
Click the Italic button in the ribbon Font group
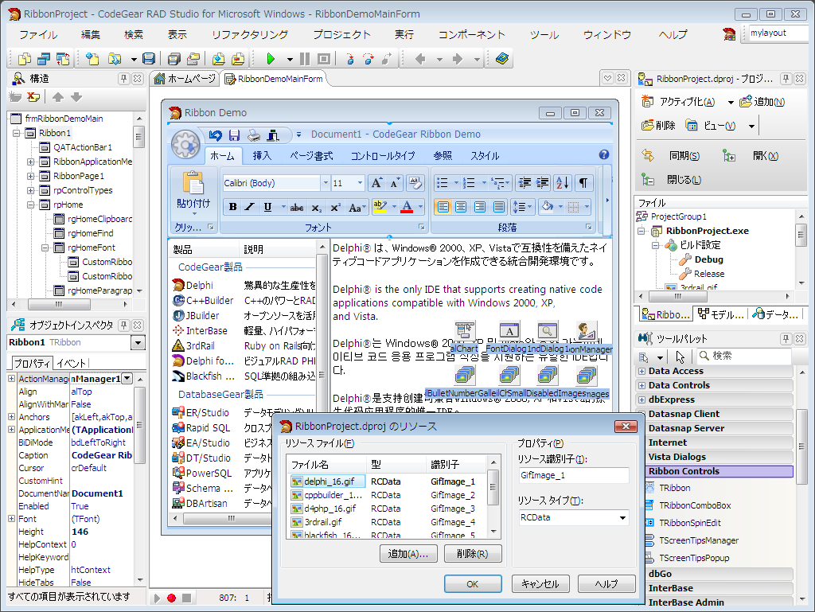click(250, 207)
